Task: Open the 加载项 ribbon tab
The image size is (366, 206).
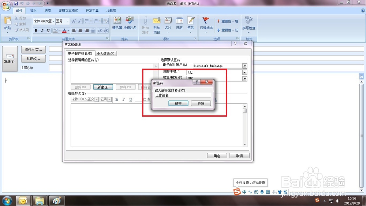Action: point(111,11)
